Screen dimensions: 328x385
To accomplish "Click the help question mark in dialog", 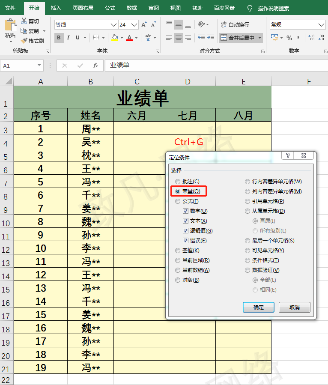I will (288, 155).
